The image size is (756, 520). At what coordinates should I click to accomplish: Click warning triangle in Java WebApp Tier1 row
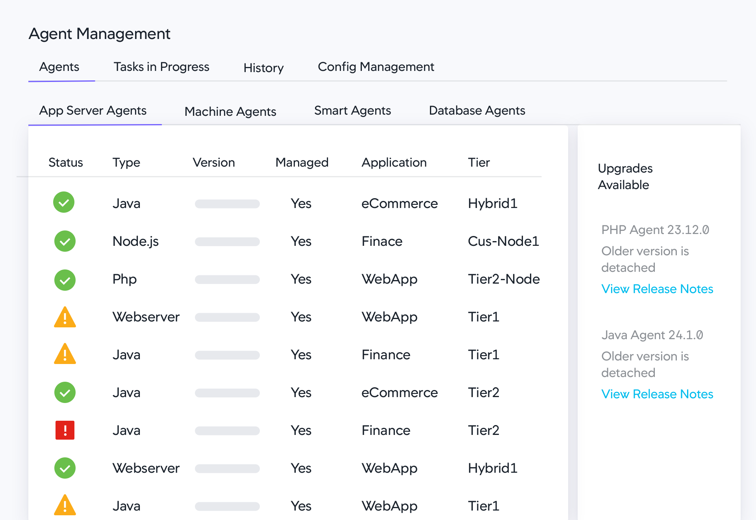pyautogui.click(x=65, y=505)
